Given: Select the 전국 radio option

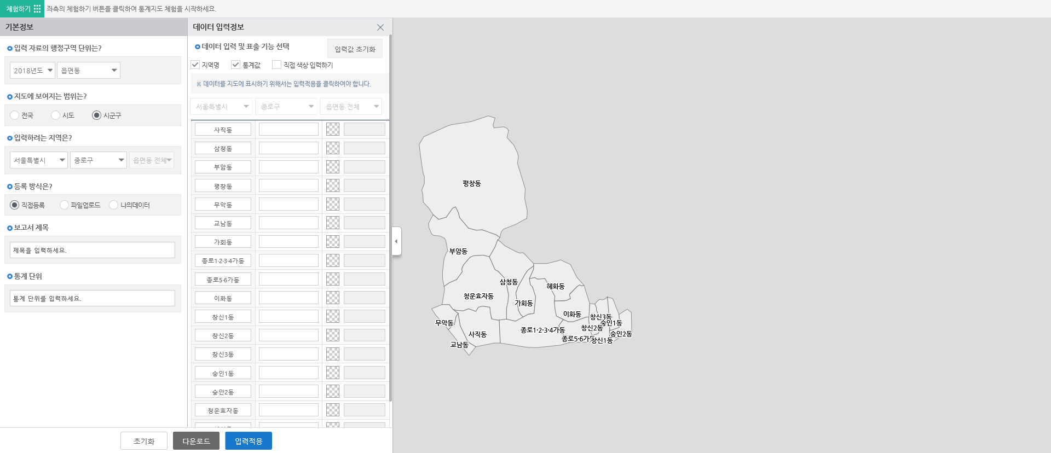Looking at the screenshot, I should pos(15,115).
